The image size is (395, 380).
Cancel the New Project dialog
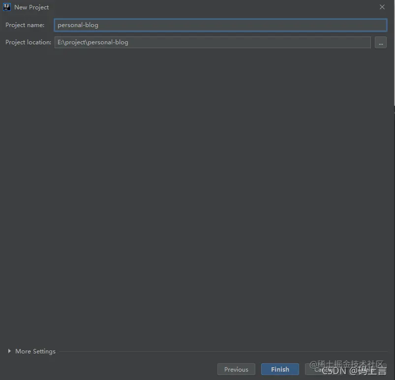[324, 369]
